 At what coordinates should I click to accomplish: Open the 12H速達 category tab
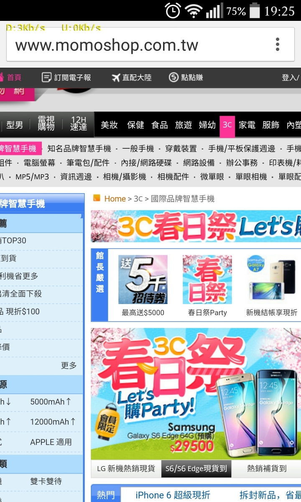79,124
